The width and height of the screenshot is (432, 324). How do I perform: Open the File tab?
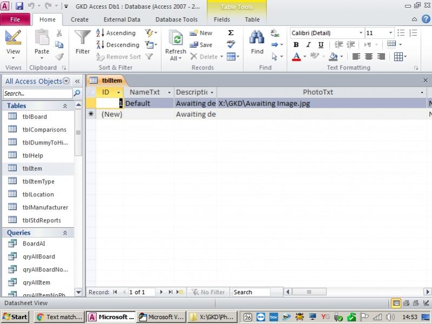[x=15, y=19]
